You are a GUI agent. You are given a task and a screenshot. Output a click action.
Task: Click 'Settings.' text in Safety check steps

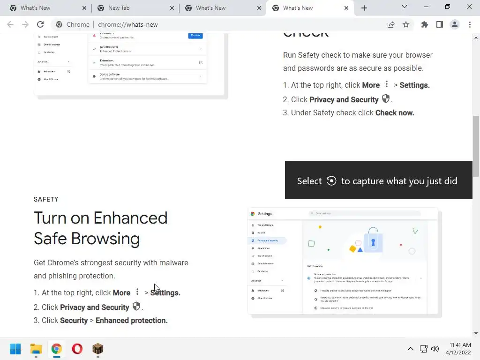pyautogui.click(x=414, y=85)
